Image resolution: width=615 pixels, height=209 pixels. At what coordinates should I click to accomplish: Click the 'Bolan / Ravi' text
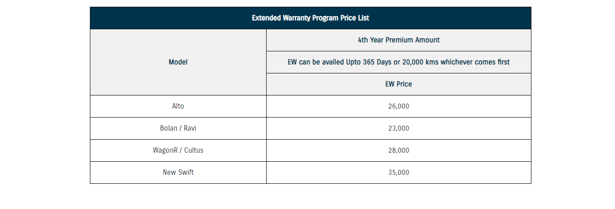tap(178, 128)
